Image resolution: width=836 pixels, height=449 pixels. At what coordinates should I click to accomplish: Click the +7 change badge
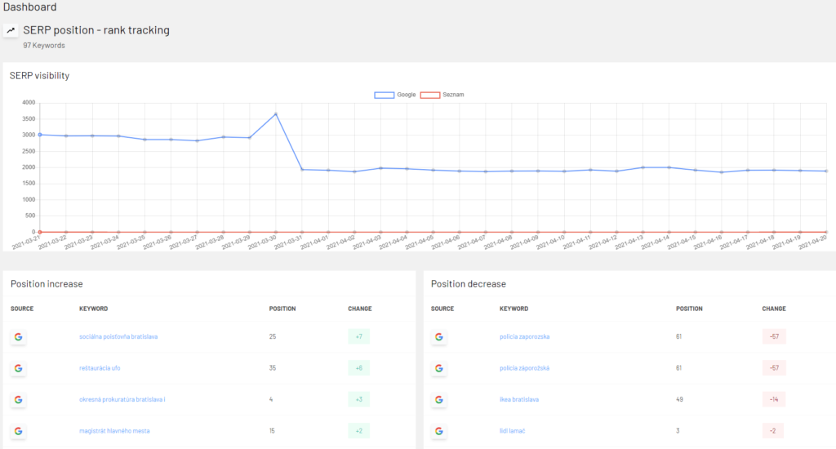(359, 336)
